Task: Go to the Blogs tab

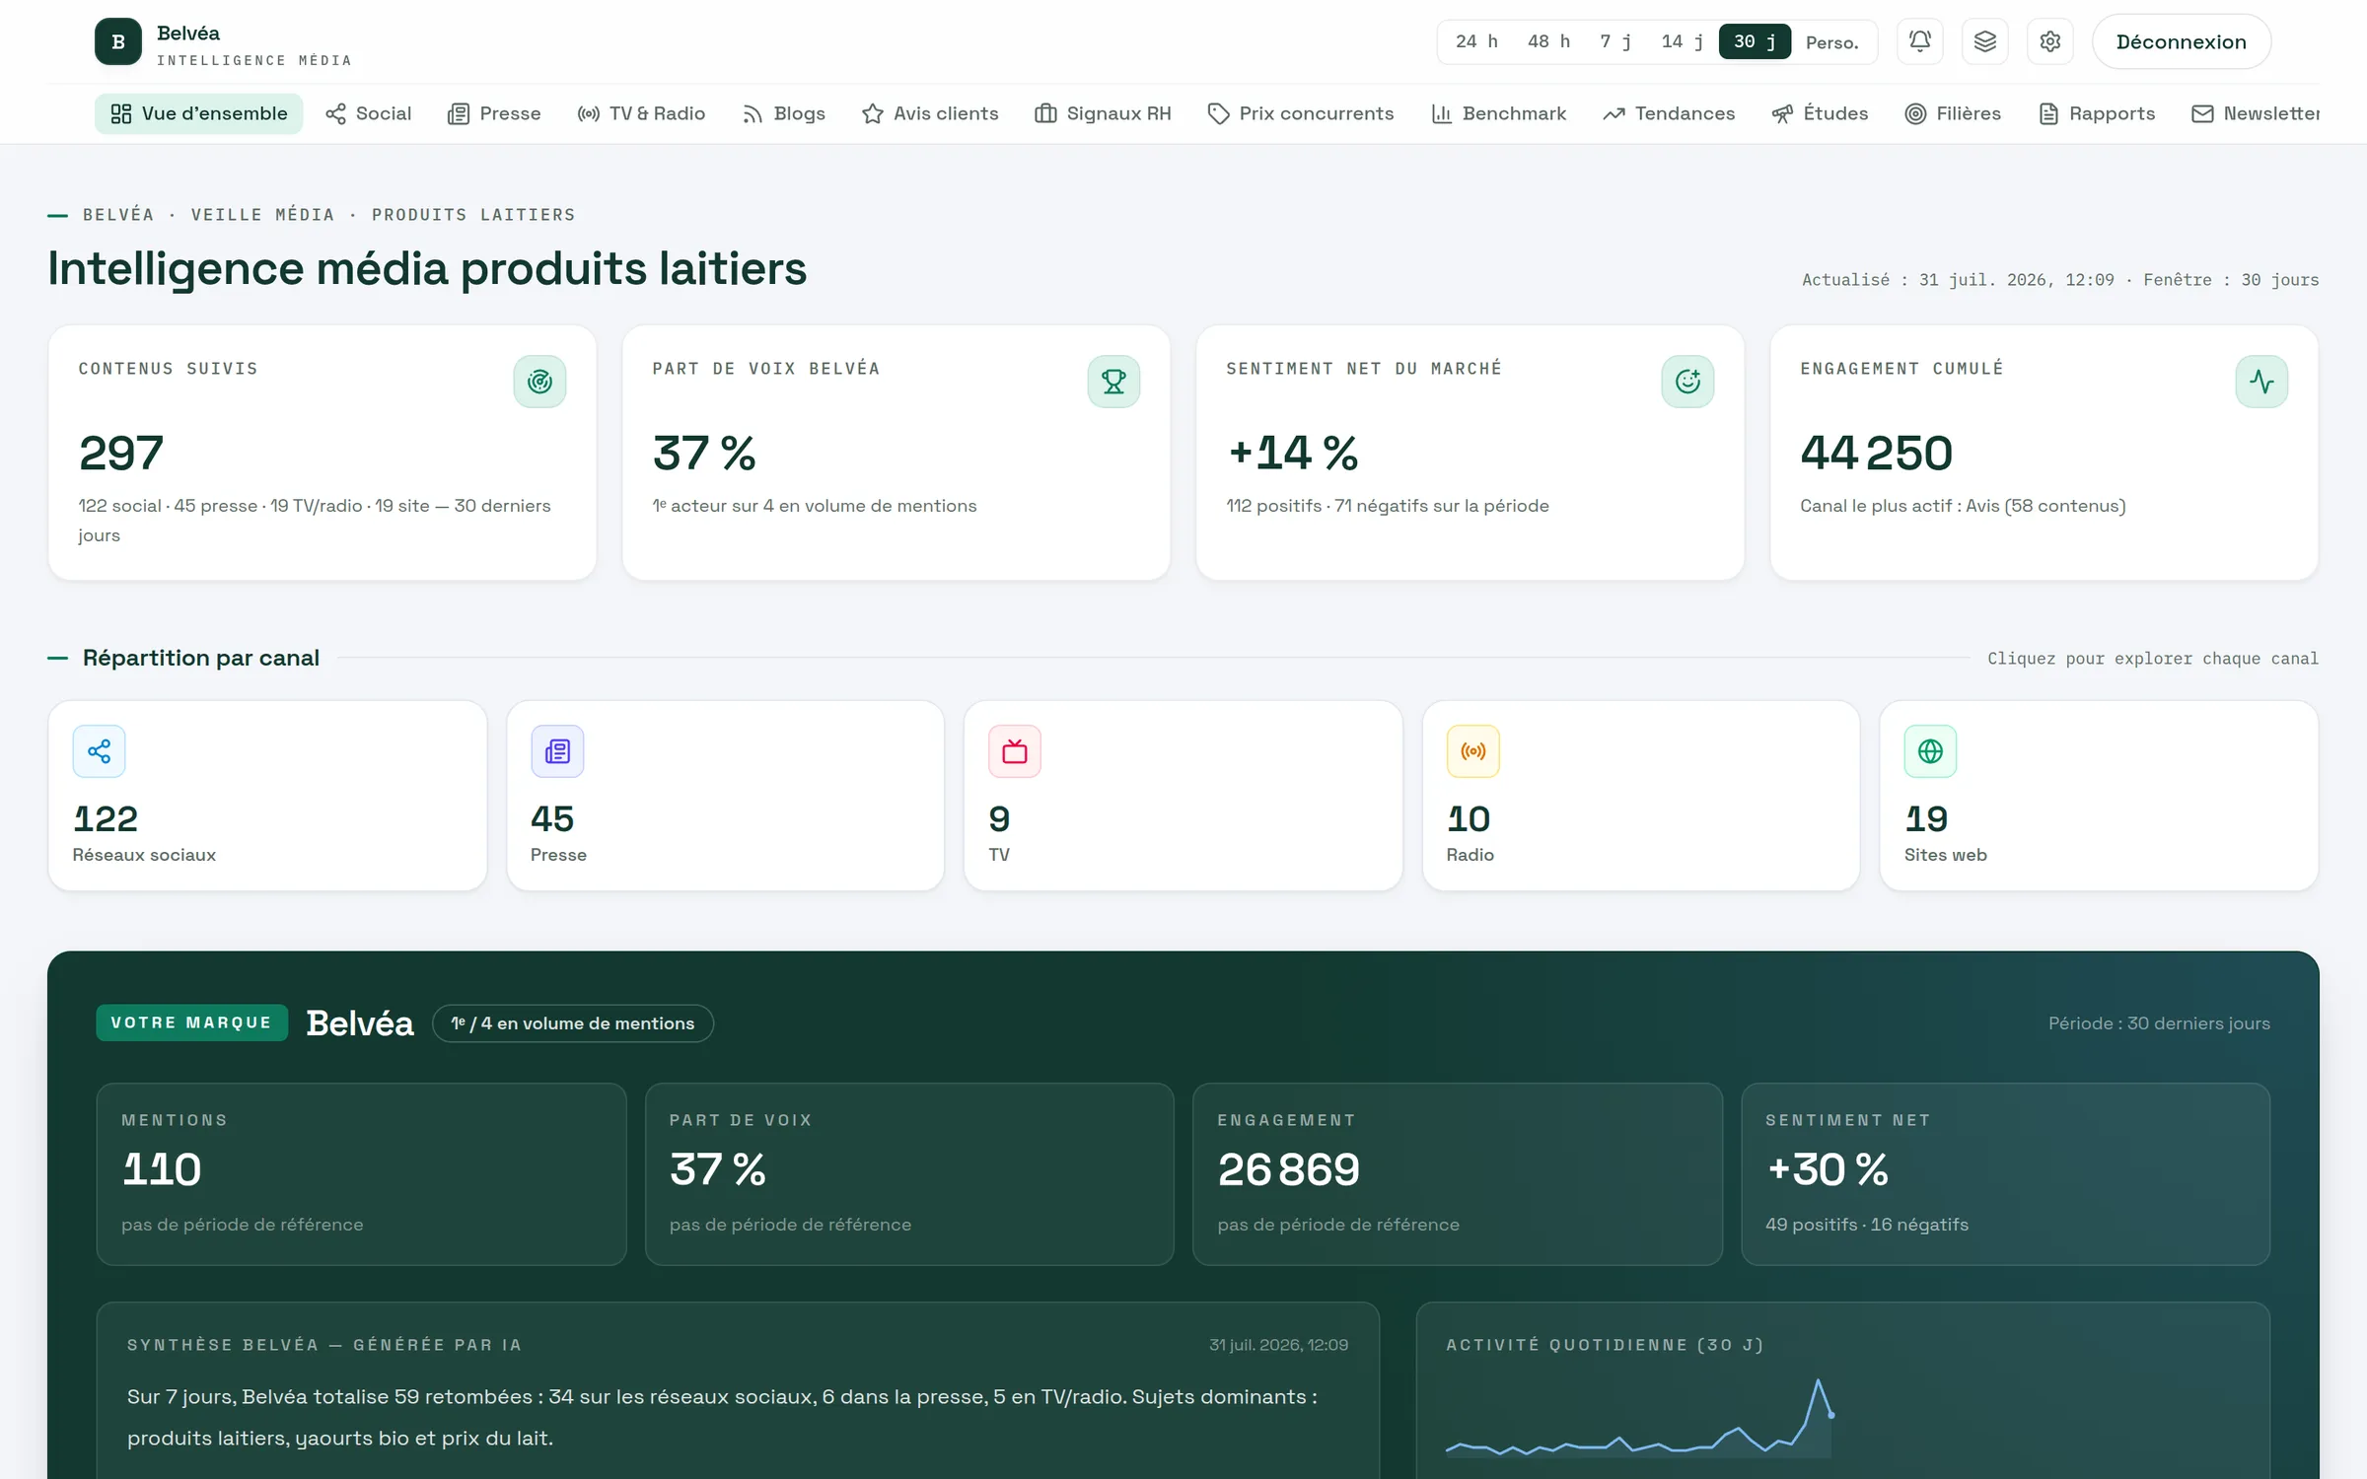Action: coord(783,113)
